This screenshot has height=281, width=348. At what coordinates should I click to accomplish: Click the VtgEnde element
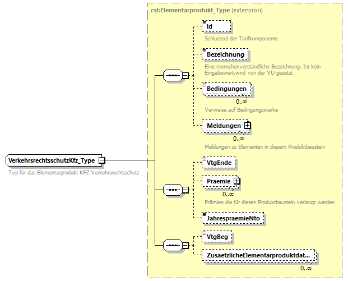click(x=219, y=162)
